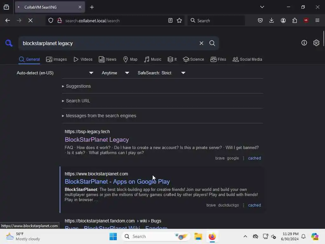Click Firefox taskbar icon
This screenshot has height=244, width=325.
click(x=212, y=236)
